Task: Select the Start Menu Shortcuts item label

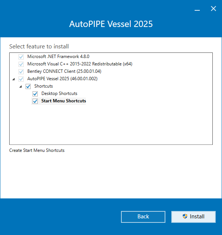Action: pyautogui.click(x=64, y=101)
